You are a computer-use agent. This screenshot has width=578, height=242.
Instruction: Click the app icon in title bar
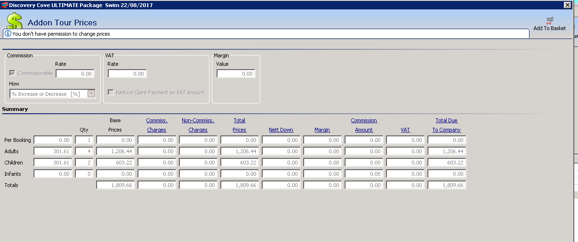[x=4, y=5]
